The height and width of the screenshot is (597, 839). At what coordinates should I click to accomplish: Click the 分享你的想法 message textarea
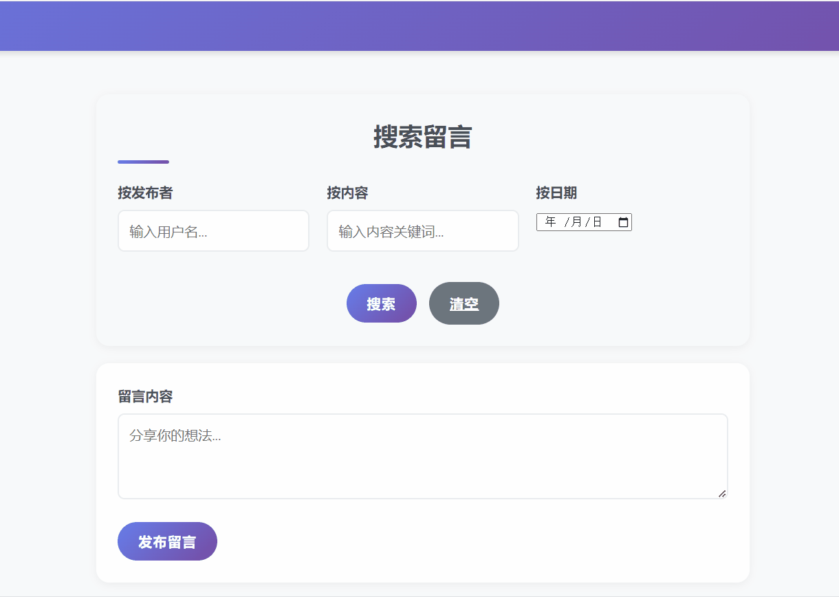pyautogui.click(x=422, y=455)
